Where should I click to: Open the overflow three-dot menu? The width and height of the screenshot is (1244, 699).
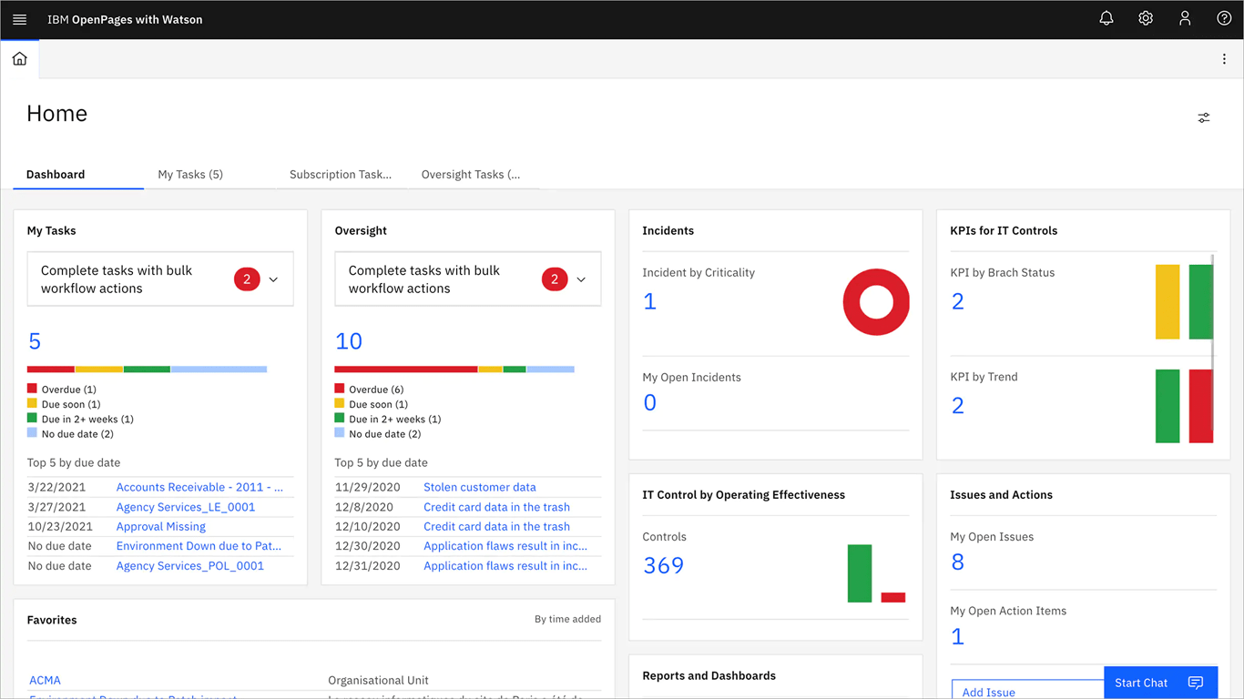(x=1225, y=58)
